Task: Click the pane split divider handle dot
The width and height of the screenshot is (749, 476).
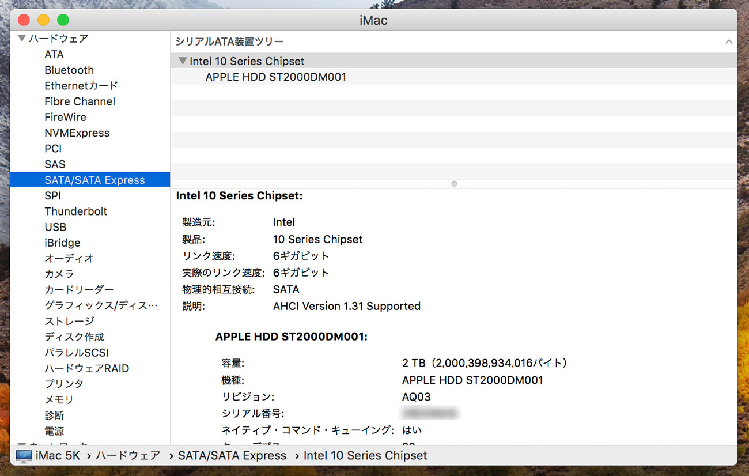Action: tap(454, 184)
